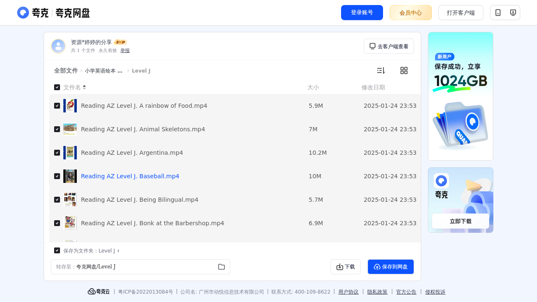Click 立即下载 on the Quark ad
The width and height of the screenshot is (537, 302).
pyautogui.click(x=461, y=221)
